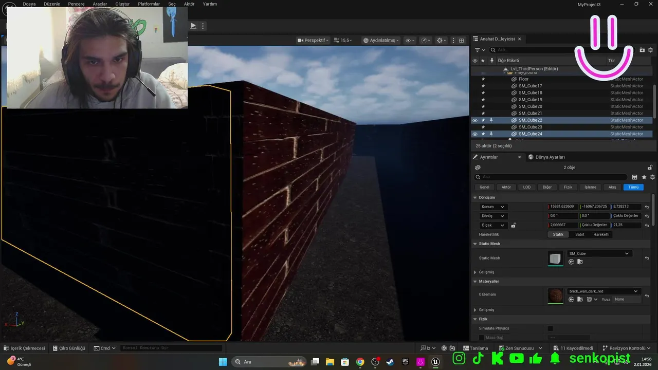658x370 pixels.
Task: Toggle details favorites star filter
Action: coord(644,177)
